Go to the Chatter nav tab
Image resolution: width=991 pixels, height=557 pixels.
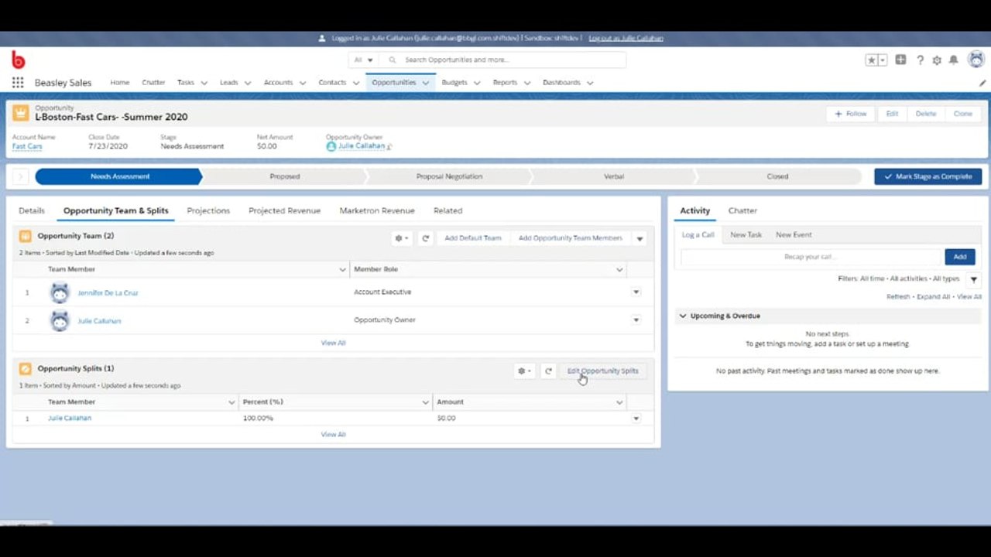point(153,83)
